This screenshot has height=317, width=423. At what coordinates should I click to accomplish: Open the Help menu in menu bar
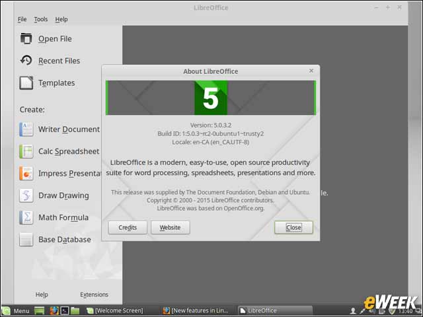(61, 19)
